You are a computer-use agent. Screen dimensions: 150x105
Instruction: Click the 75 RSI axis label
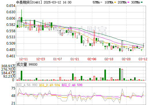click(13, 88)
